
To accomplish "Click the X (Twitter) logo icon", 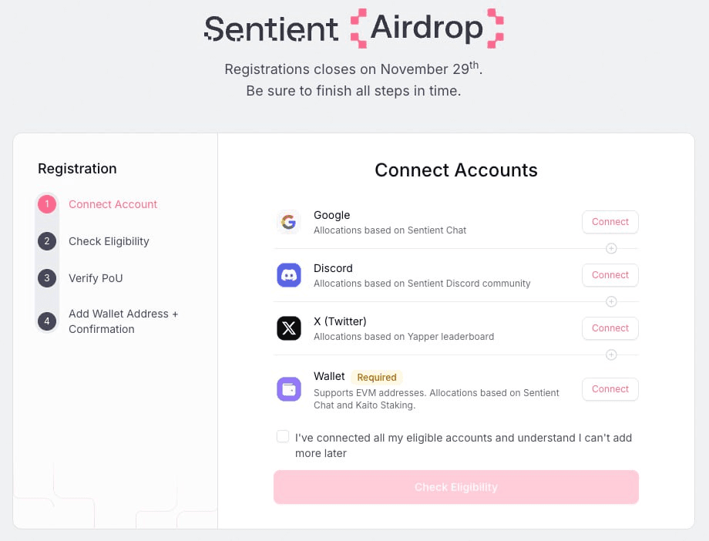I will 289,328.
